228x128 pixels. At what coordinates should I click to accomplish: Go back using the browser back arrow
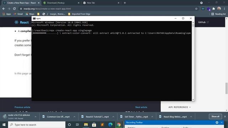click(4, 9)
